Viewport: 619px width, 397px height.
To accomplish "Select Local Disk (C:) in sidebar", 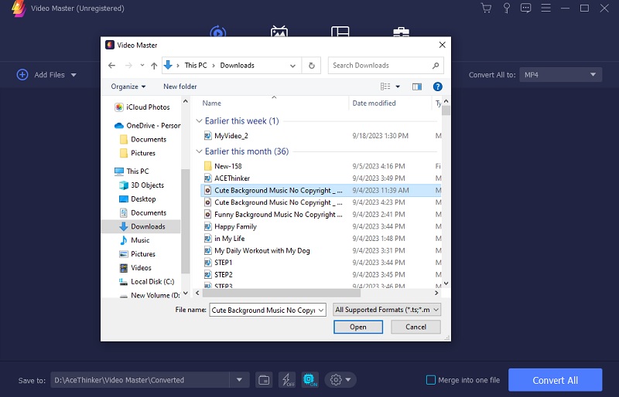I will [146, 281].
